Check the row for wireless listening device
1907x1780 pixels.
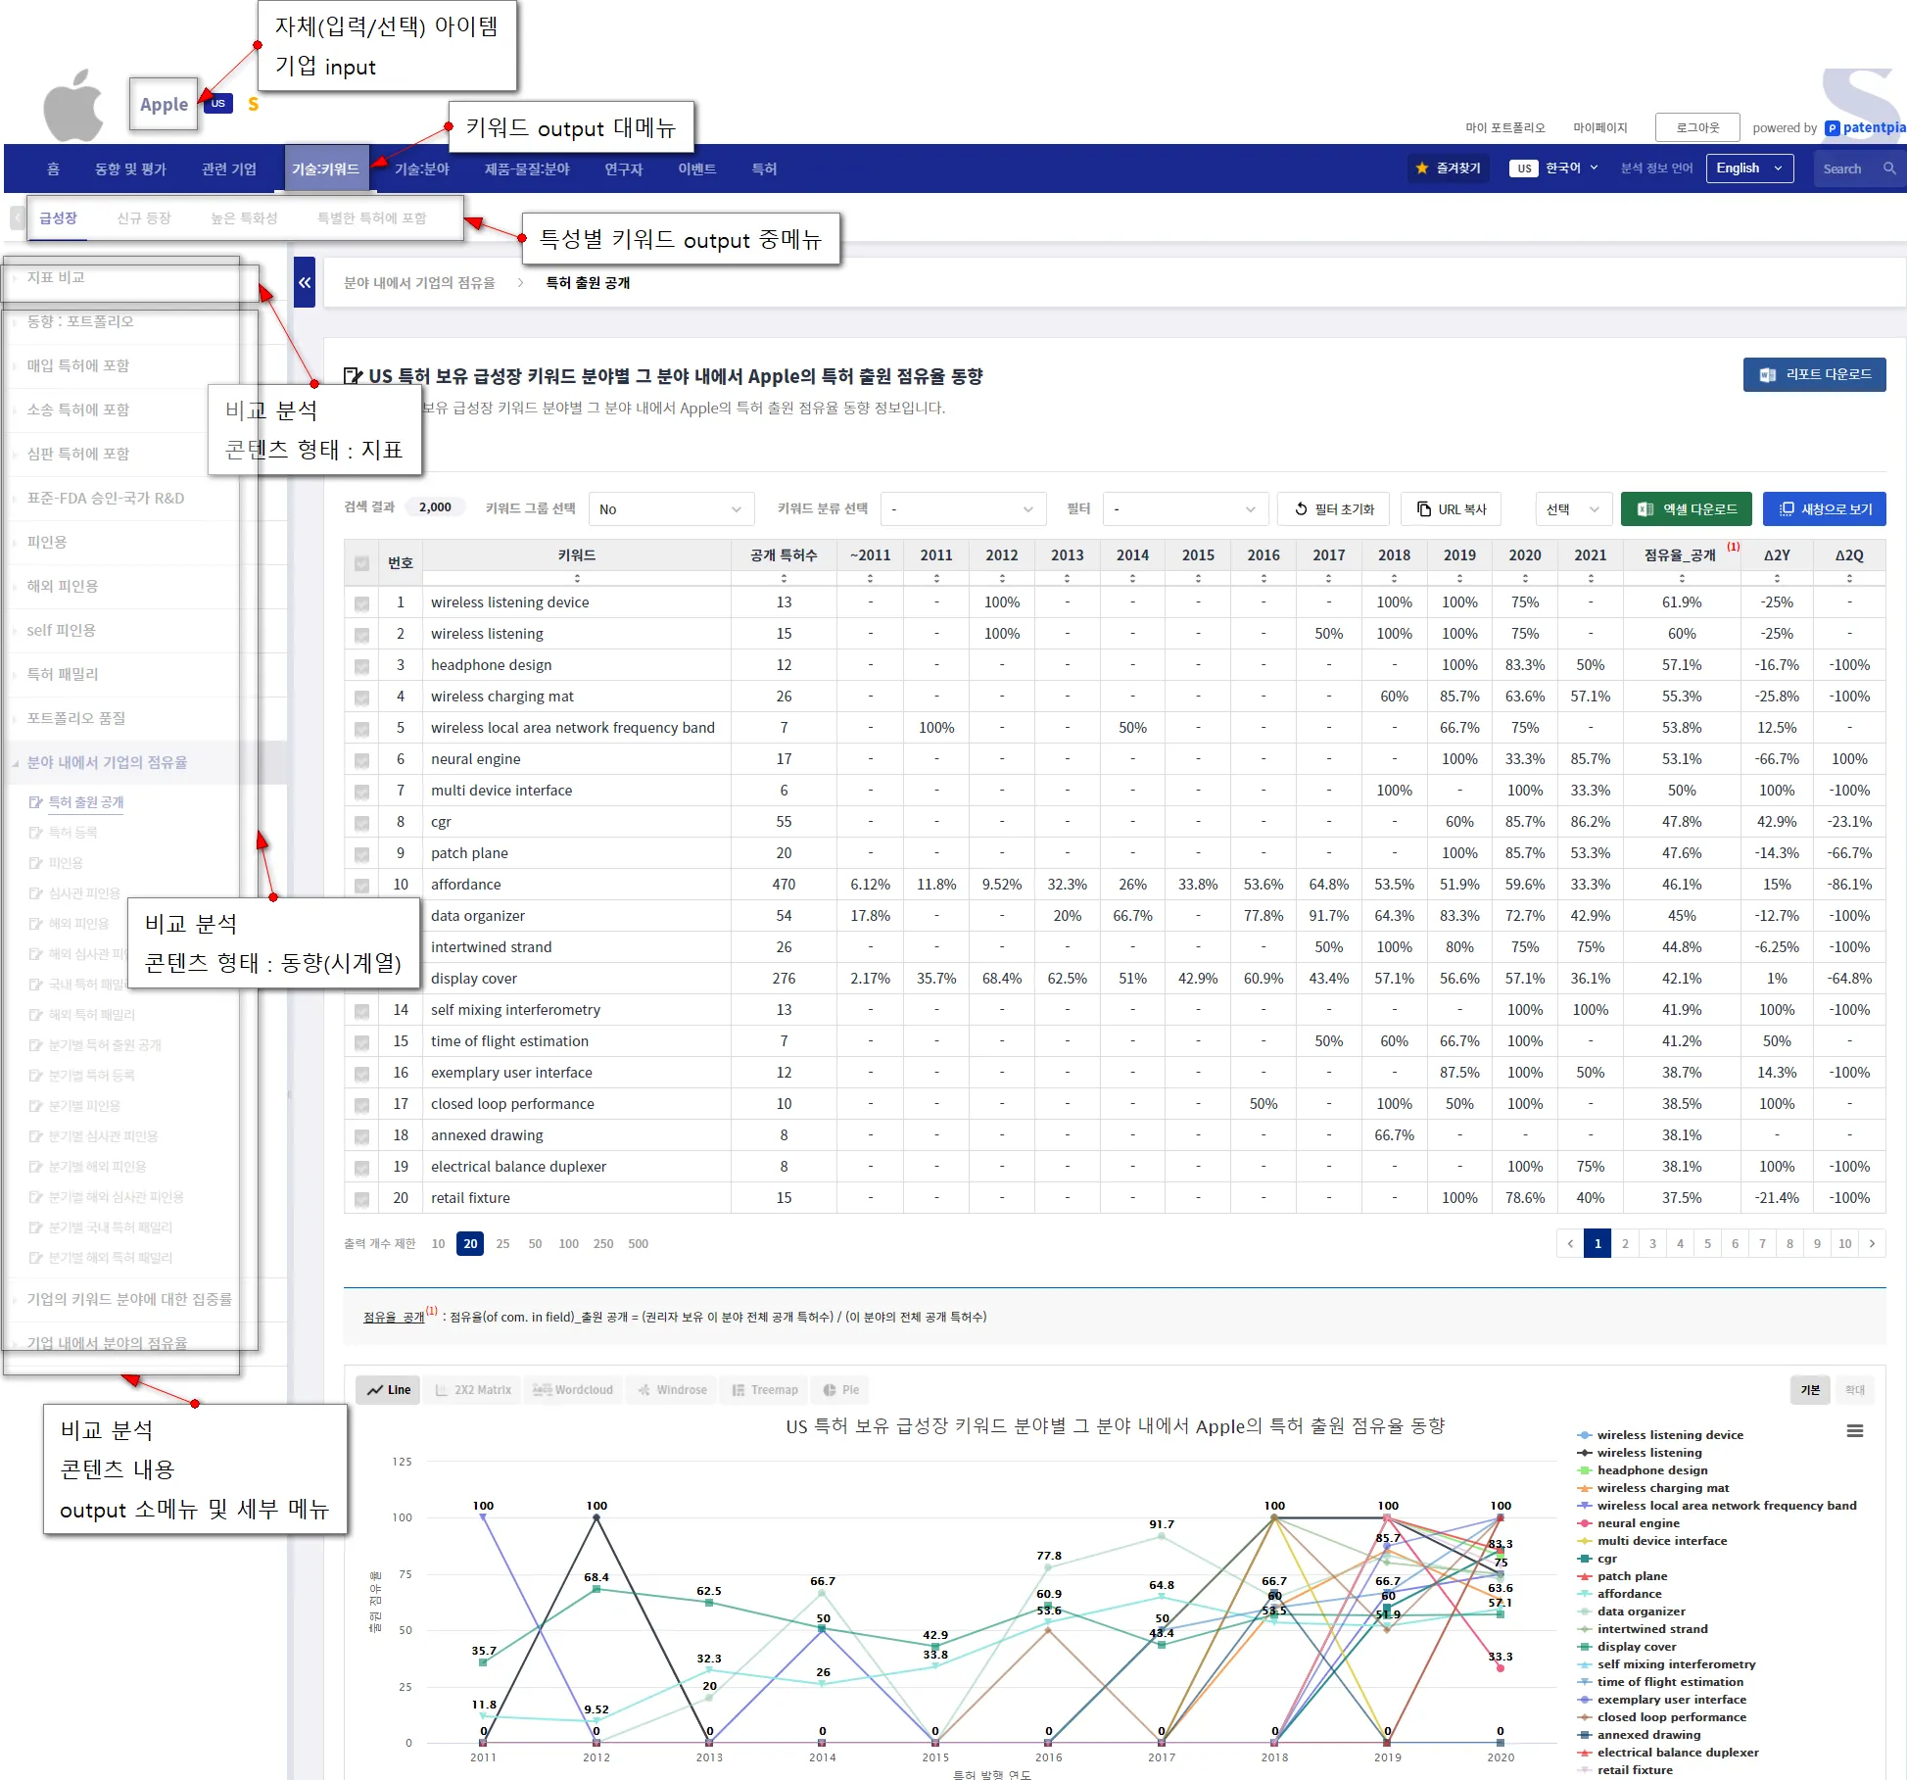(x=362, y=603)
